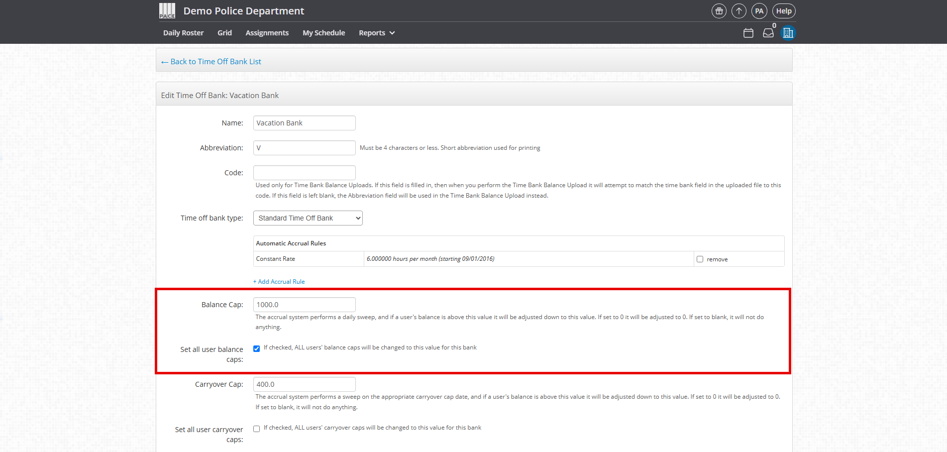The height and width of the screenshot is (452, 947).
Task: Open the Assignments menu item
Action: click(x=267, y=33)
